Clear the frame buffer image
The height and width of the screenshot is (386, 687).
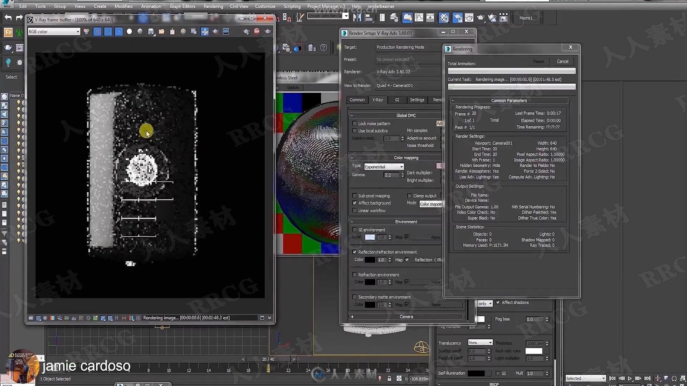tap(183, 31)
